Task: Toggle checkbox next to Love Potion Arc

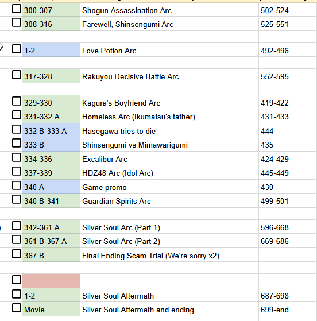Action: click(17, 49)
